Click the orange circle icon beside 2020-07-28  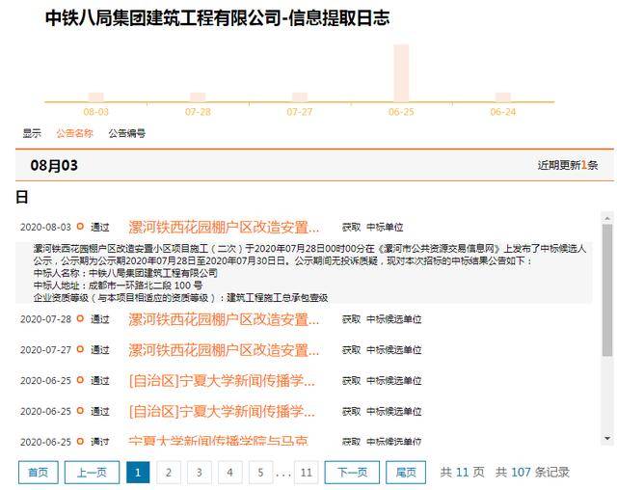80,318
